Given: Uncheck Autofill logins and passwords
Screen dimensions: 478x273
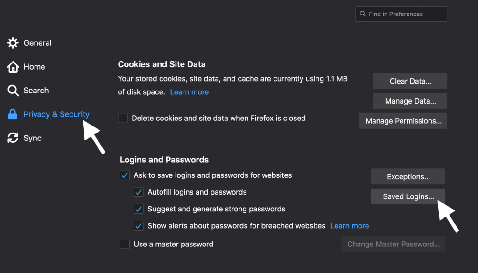Looking at the screenshot, I should 139,192.
